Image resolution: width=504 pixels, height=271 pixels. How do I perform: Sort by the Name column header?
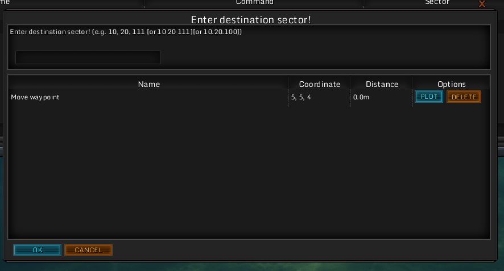tap(148, 84)
